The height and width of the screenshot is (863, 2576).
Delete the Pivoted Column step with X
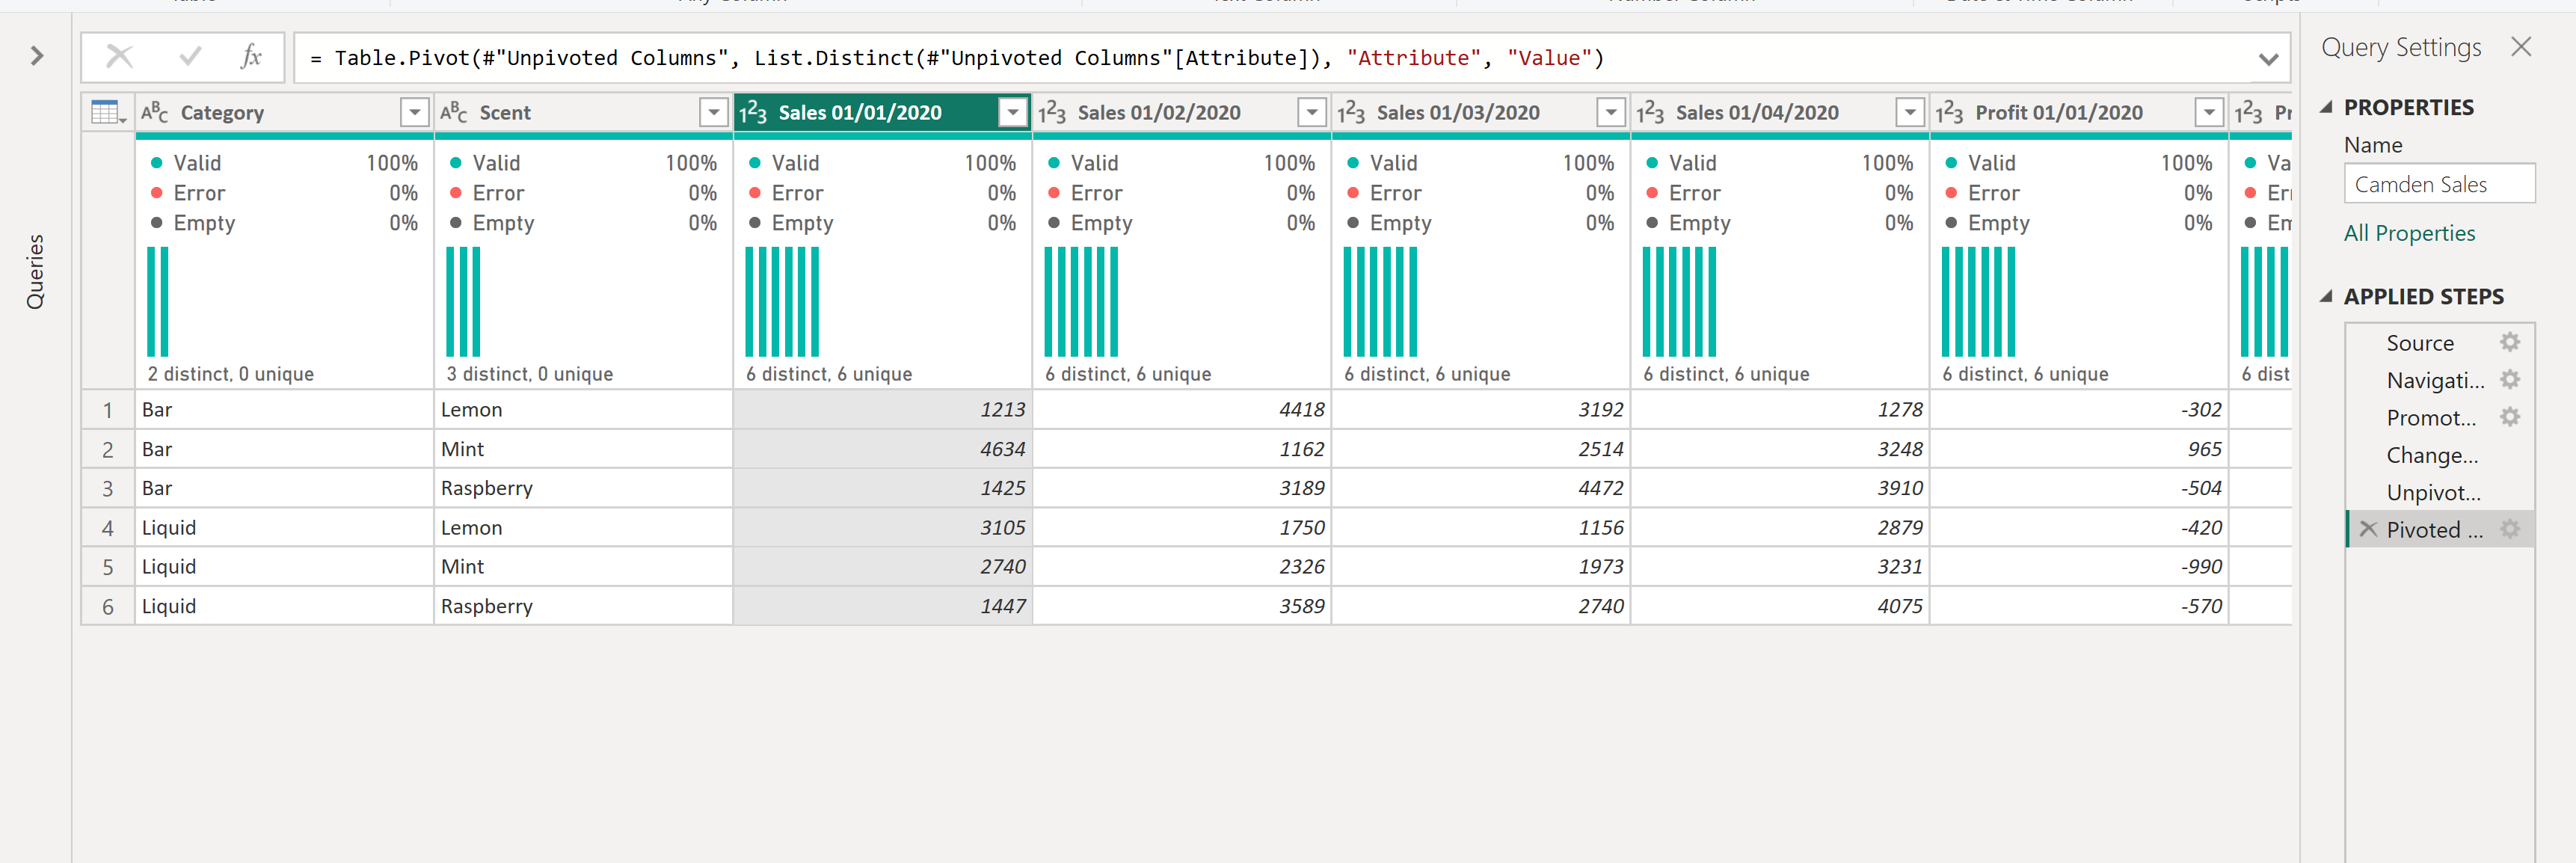click(x=2368, y=529)
